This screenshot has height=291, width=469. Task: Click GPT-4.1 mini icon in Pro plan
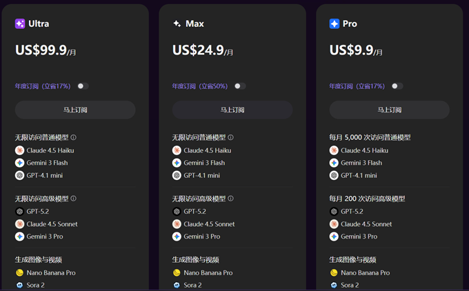[334, 175]
